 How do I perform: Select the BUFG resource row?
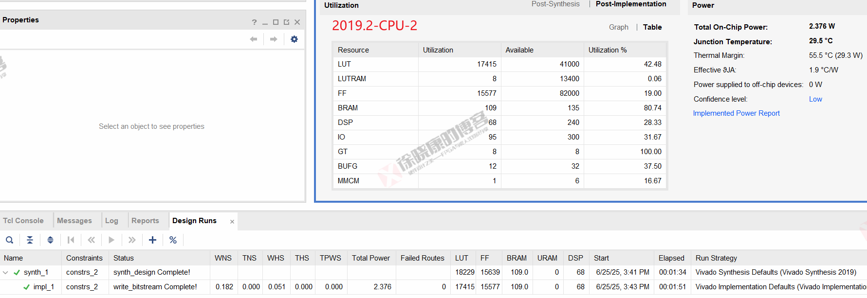[x=499, y=166]
